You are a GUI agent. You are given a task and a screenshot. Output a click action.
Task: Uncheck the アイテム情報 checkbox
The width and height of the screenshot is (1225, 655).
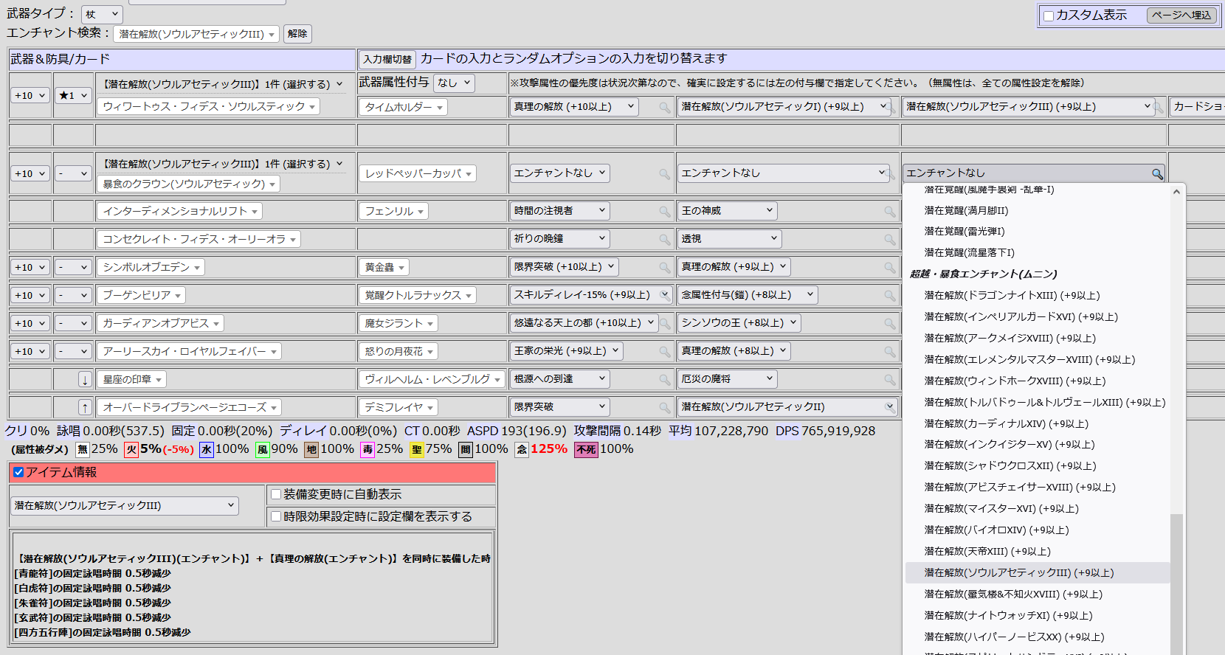pyautogui.click(x=18, y=472)
